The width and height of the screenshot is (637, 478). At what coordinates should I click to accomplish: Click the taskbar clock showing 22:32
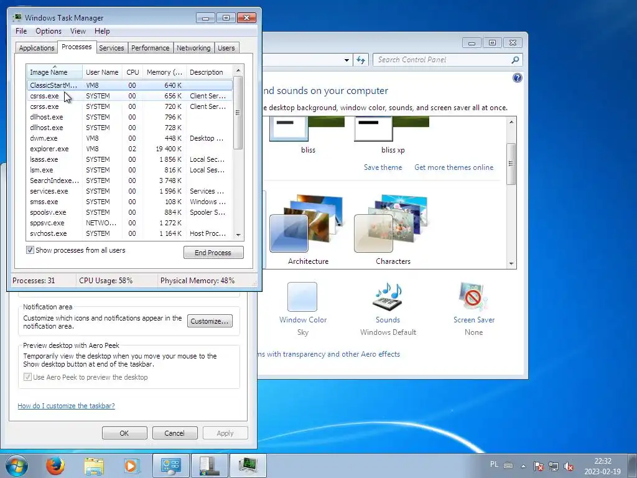point(602,466)
